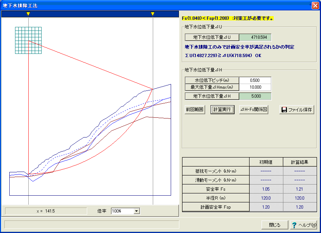Click the 水位低下ピッチ(m) value field 0.500
321x233 pixels.
pyautogui.click(x=255, y=80)
